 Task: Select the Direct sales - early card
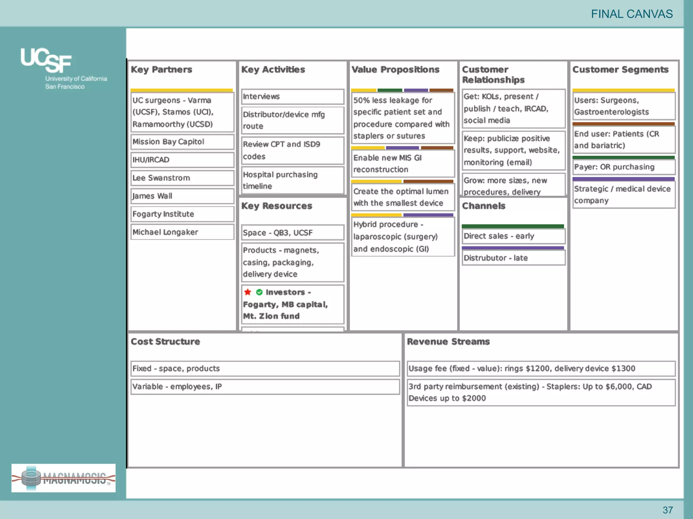click(x=513, y=236)
